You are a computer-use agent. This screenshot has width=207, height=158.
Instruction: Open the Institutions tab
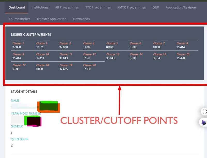pos(40,8)
